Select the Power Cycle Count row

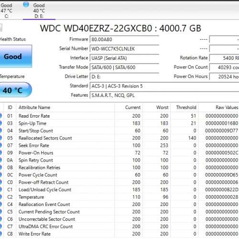coord(119,175)
